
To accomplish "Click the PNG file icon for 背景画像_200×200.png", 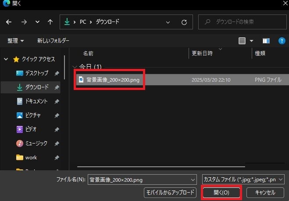I will point(81,80).
